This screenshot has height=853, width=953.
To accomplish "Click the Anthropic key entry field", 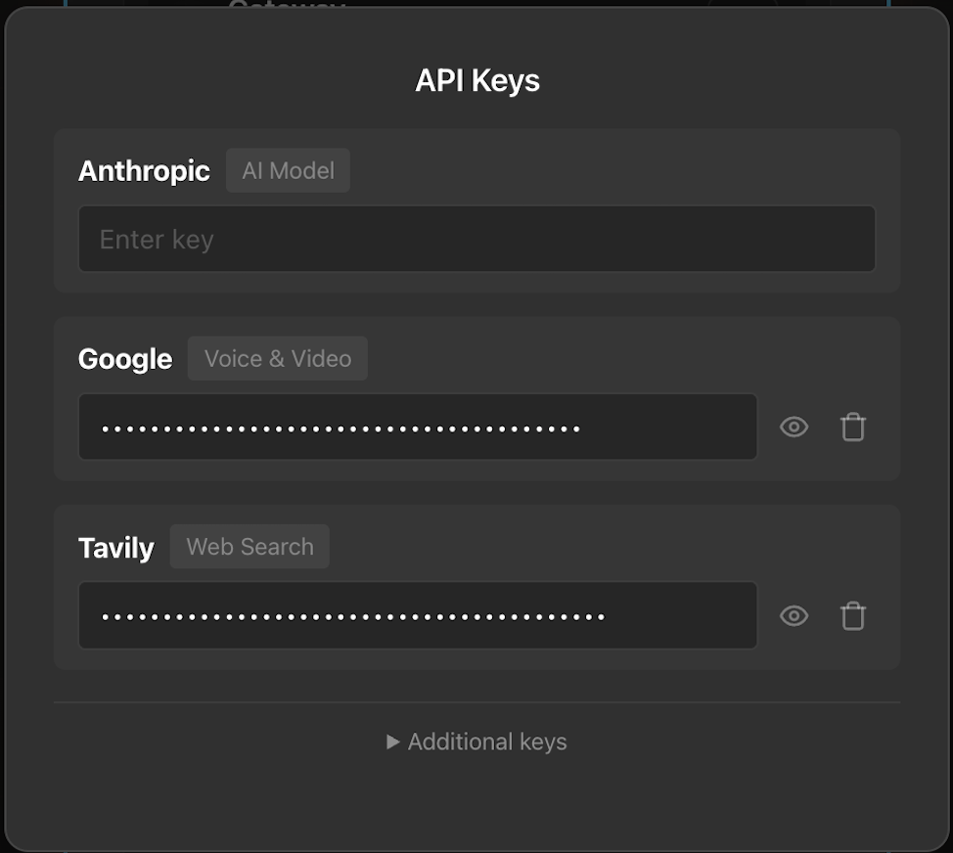I will click(476, 238).
